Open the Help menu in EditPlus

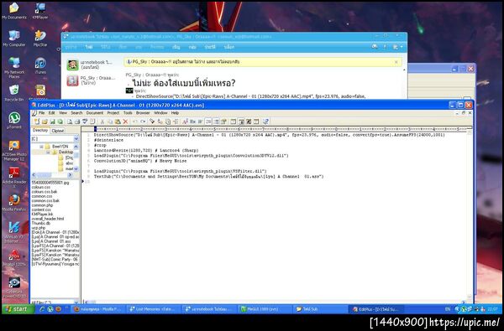[175, 113]
